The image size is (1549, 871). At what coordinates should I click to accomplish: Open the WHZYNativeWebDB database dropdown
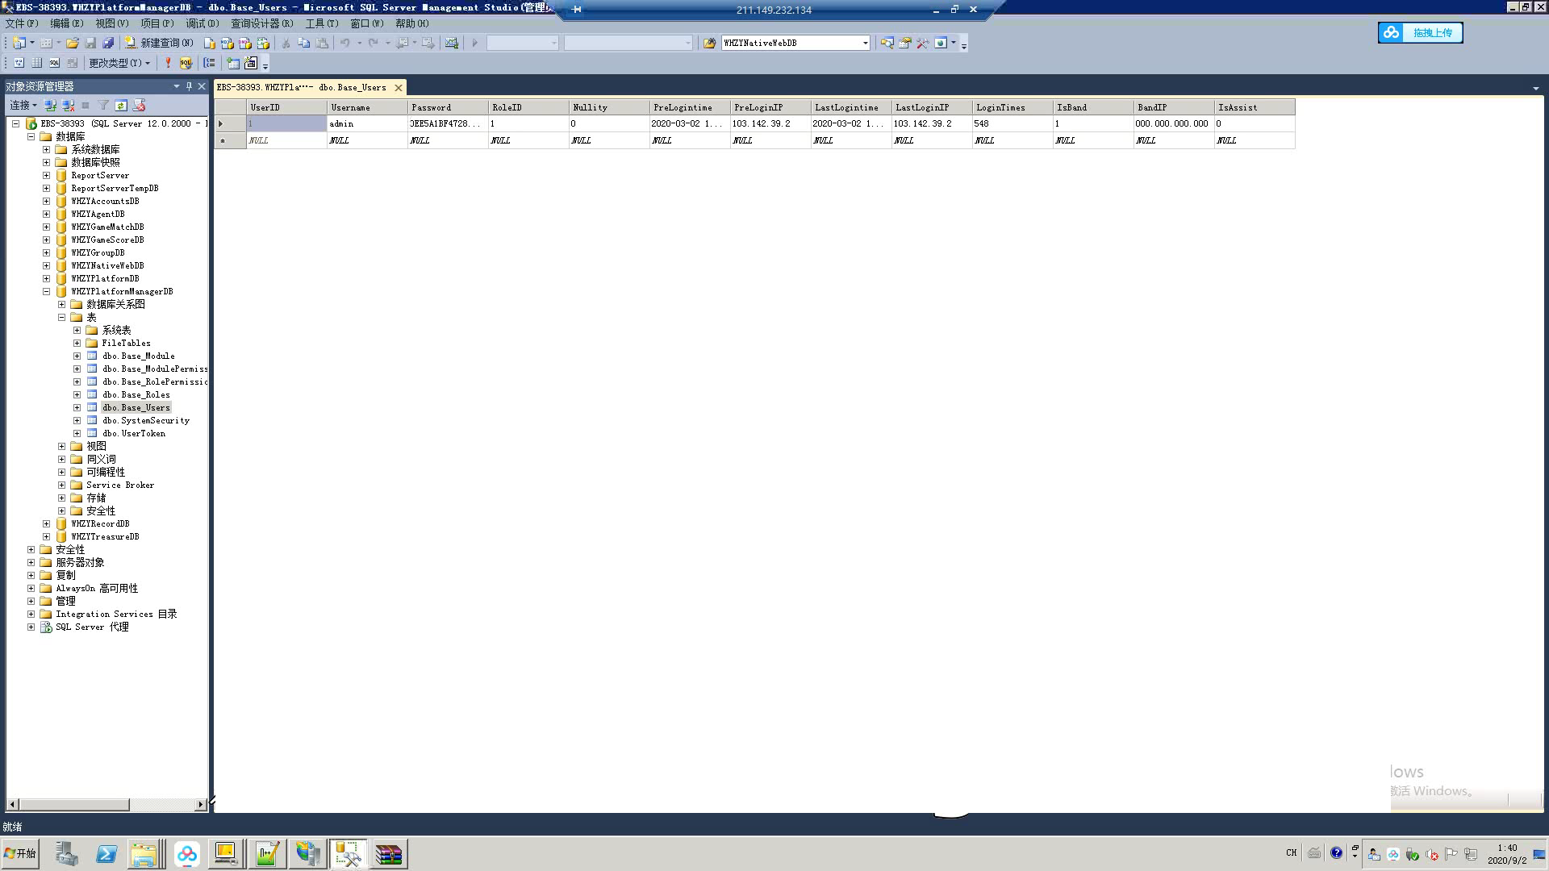pos(865,43)
